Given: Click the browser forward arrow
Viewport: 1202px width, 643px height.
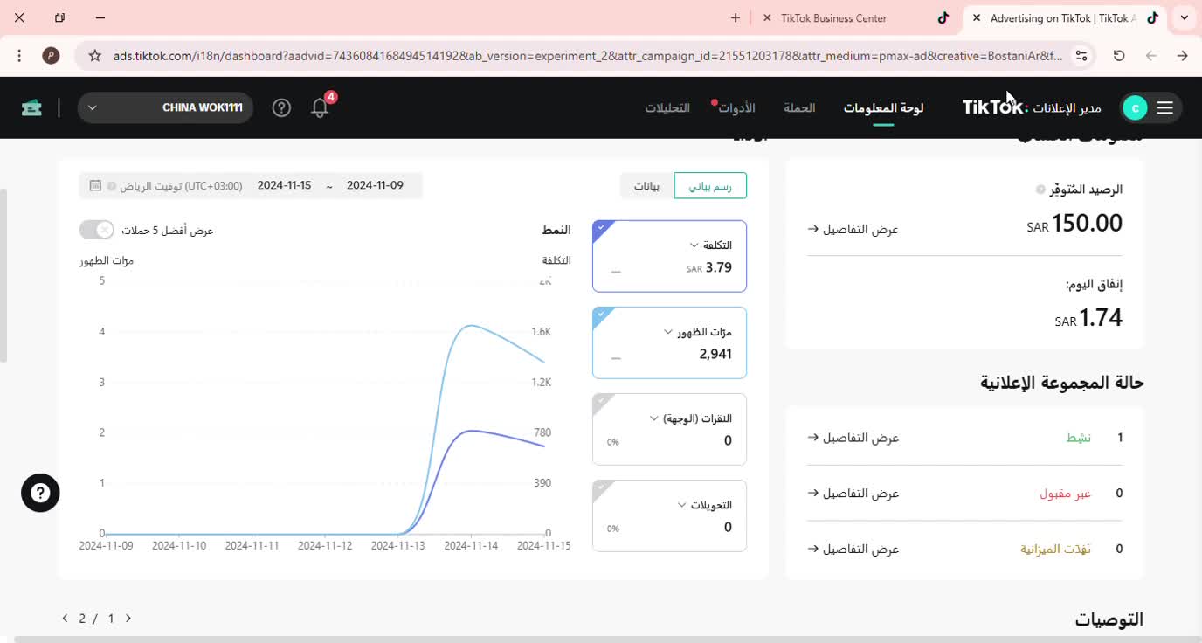Looking at the screenshot, I should (1182, 56).
